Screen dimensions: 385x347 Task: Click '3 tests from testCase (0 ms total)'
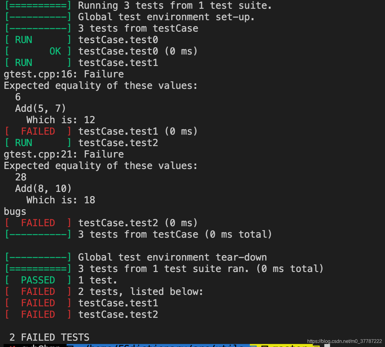click(x=175, y=235)
